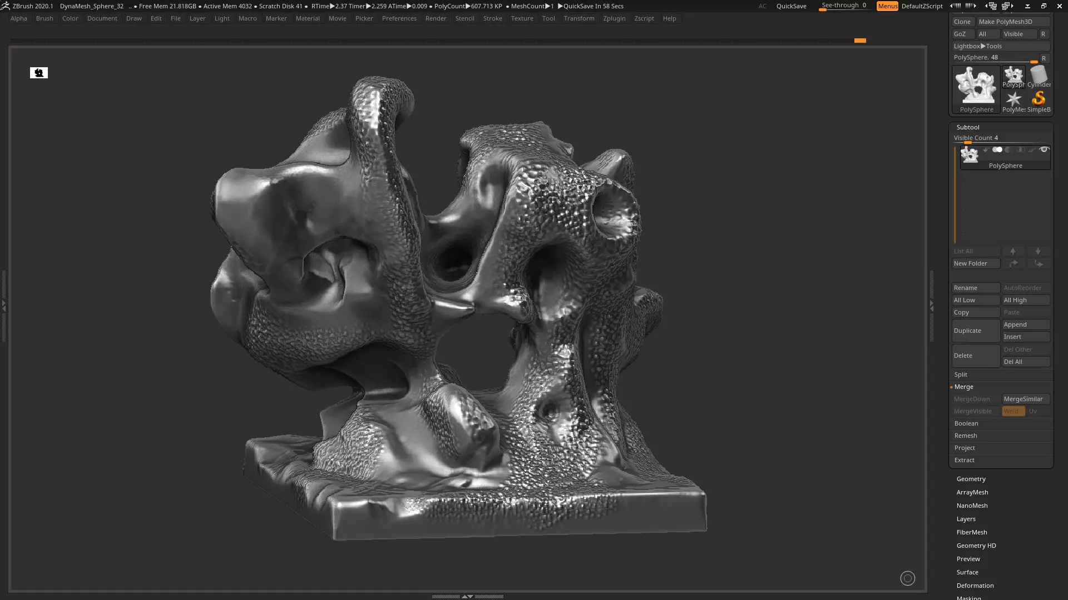Toggle the Menus button
This screenshot has width=1068, height=600.
pos(887,6)
